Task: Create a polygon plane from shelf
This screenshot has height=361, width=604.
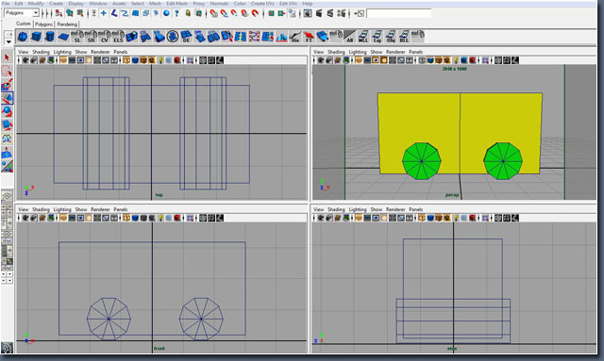Action: [63, 37]
